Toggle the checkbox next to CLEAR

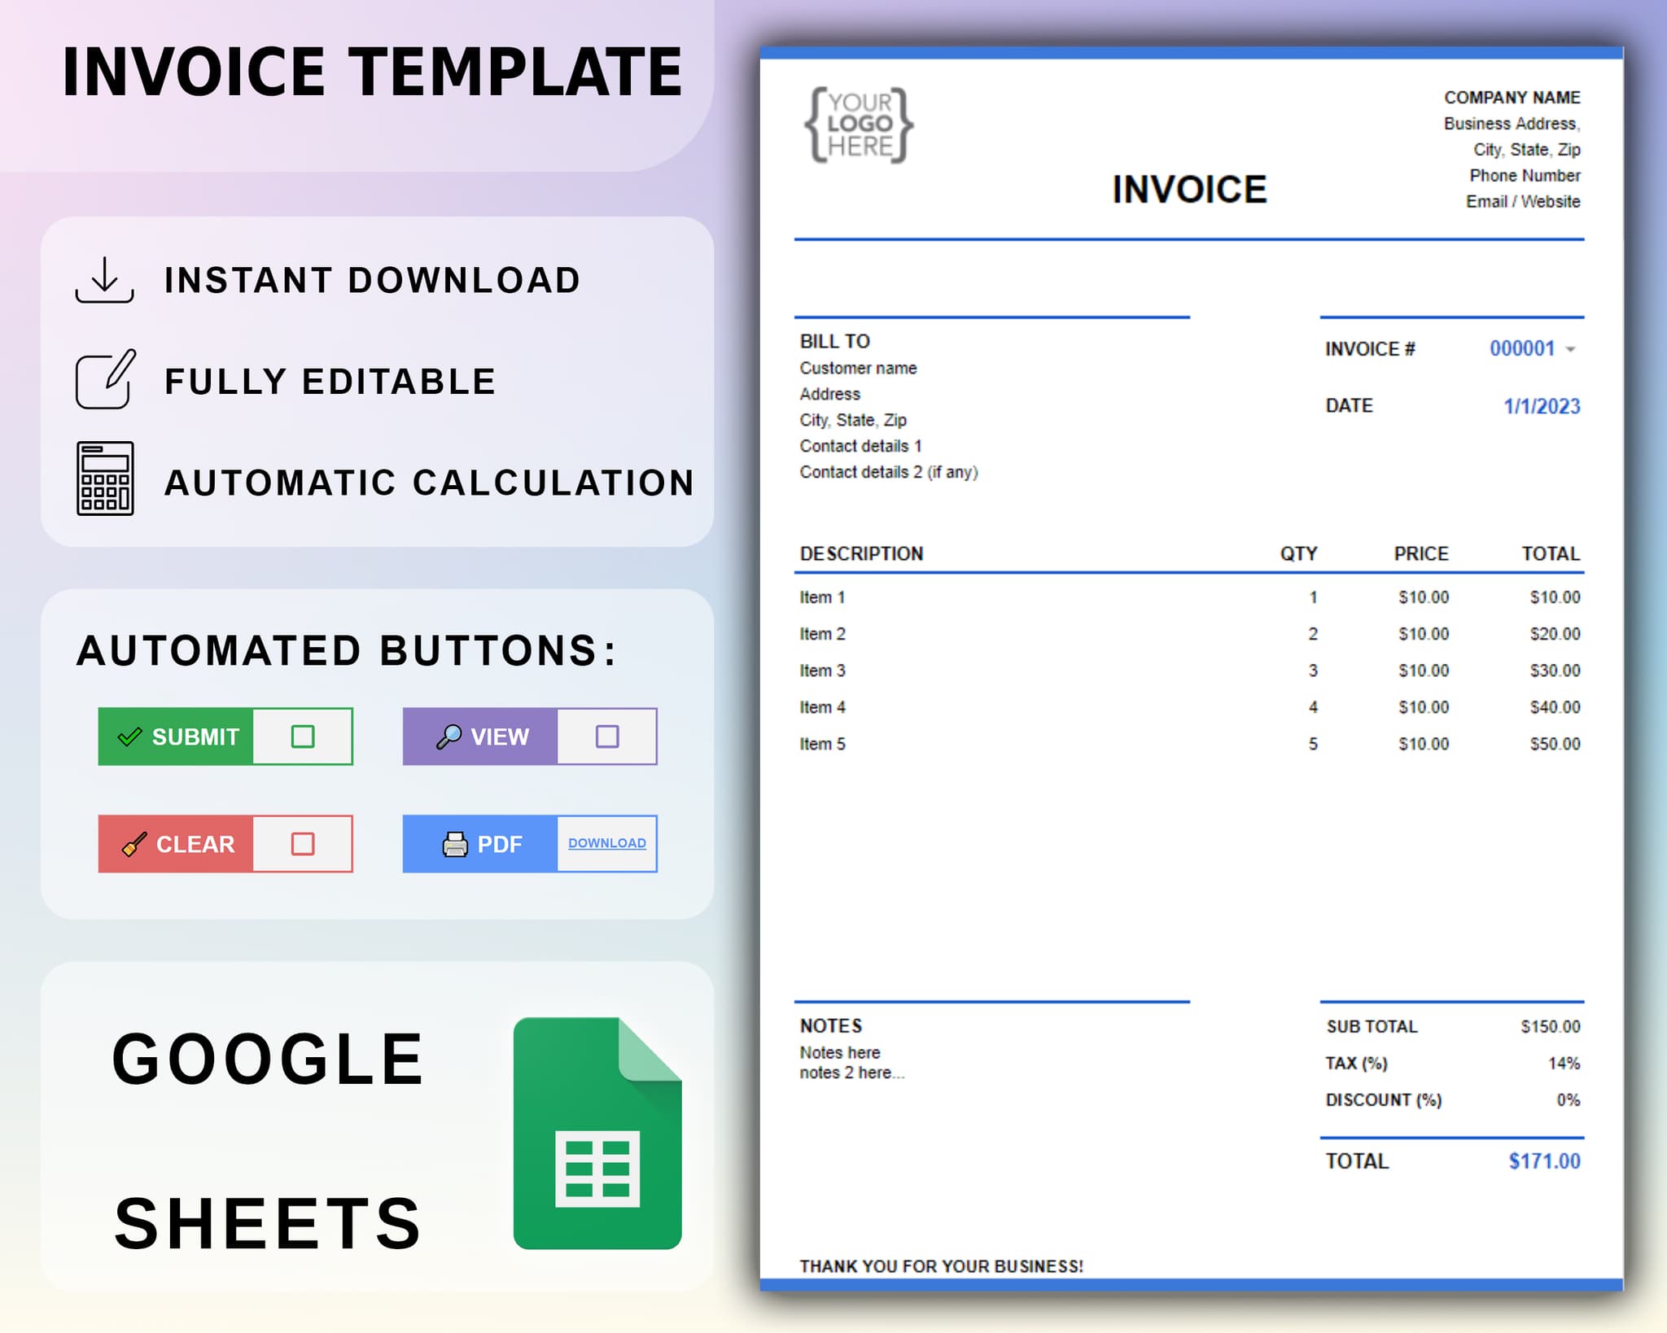tap(302, 844)
